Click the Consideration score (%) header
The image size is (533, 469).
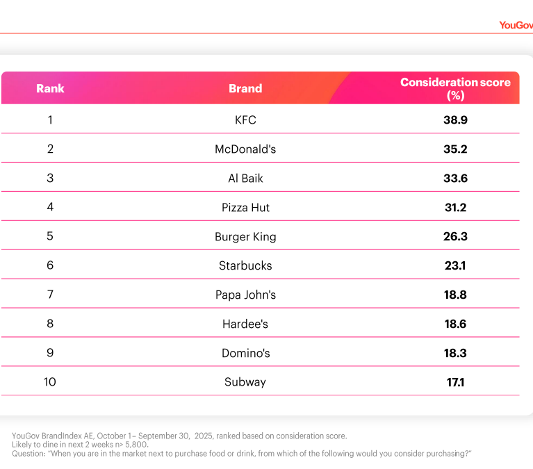point(455,88)
